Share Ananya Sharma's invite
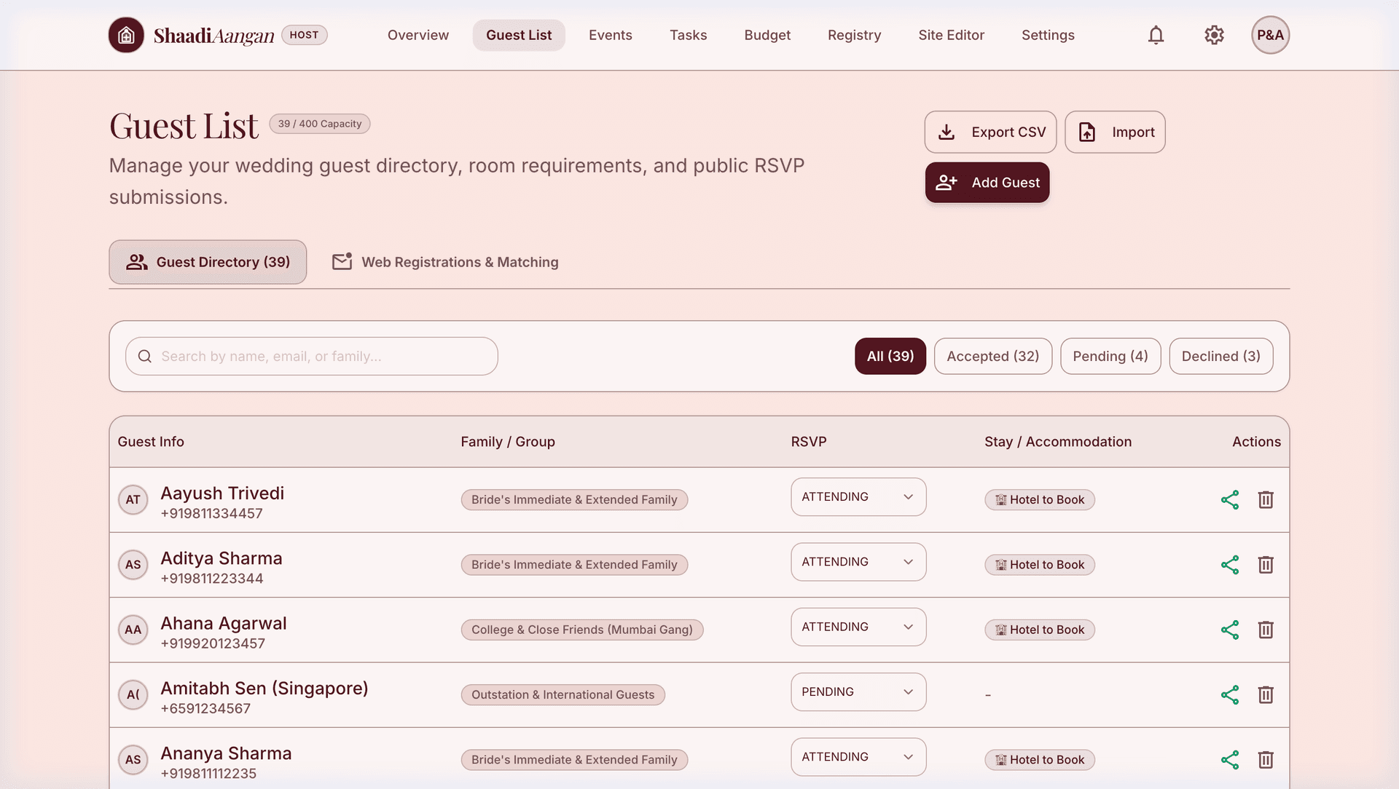Image resolution: width=1399 pixels, height=789 pixels. [x=1230, y=760]
